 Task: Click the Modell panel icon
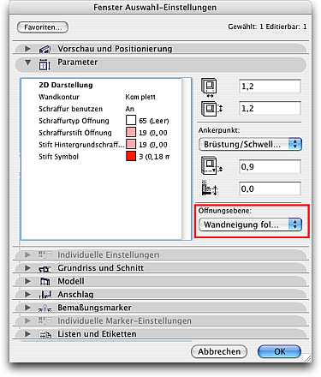click(x=45, y=282)
